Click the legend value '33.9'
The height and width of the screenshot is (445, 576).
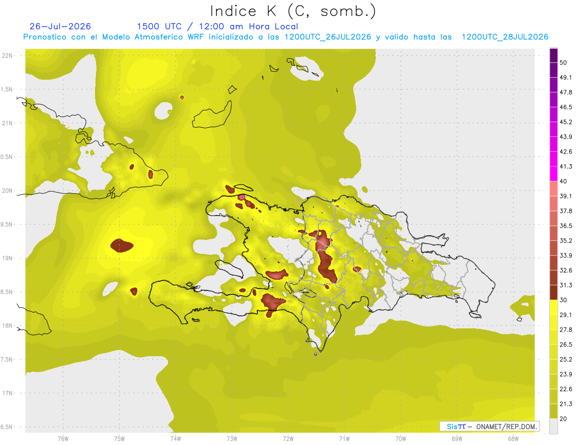(x=566, y=255)
